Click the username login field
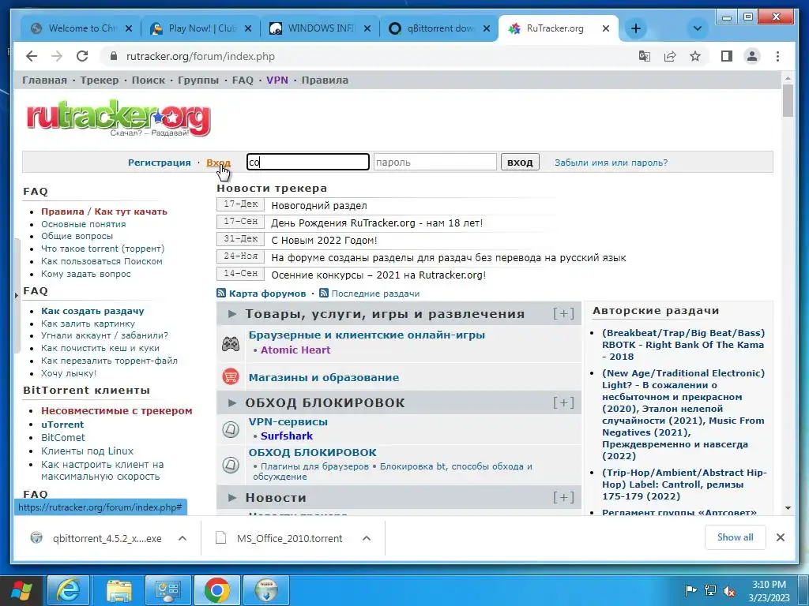The height and width of the screenshot is (606, 809). pos(308,162)
